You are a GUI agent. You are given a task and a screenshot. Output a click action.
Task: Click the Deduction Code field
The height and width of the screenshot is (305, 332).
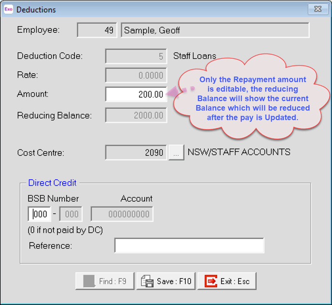136,56
